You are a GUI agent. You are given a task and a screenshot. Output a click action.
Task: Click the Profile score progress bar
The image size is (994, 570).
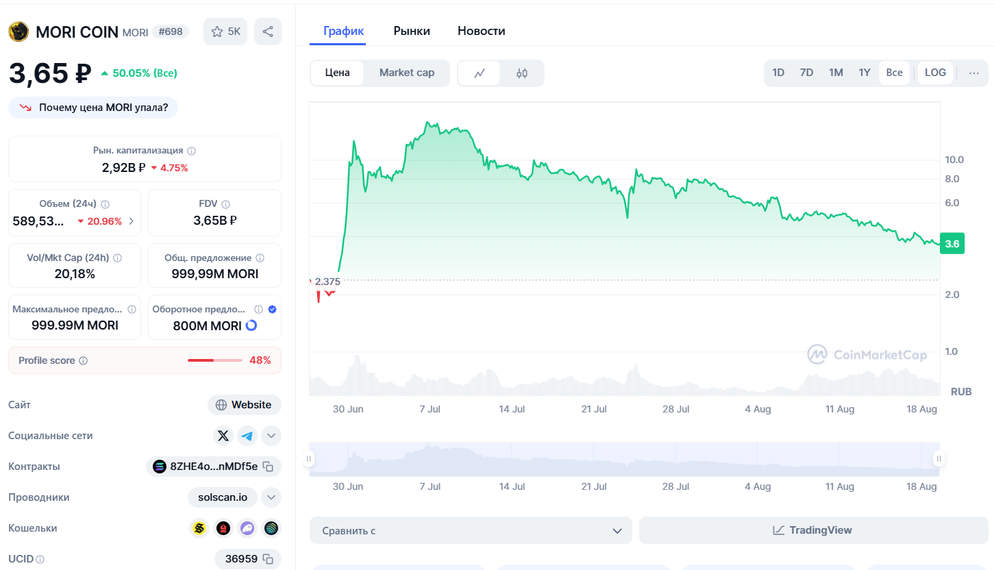[x=215, y=360]
